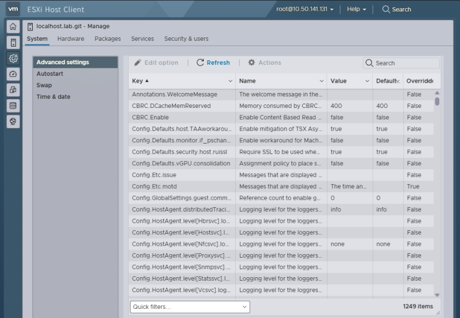Open the Monitor gauge icon in sidebar
Screen dimensions: 460x318
pyautogui.click(x=13, y=74)
